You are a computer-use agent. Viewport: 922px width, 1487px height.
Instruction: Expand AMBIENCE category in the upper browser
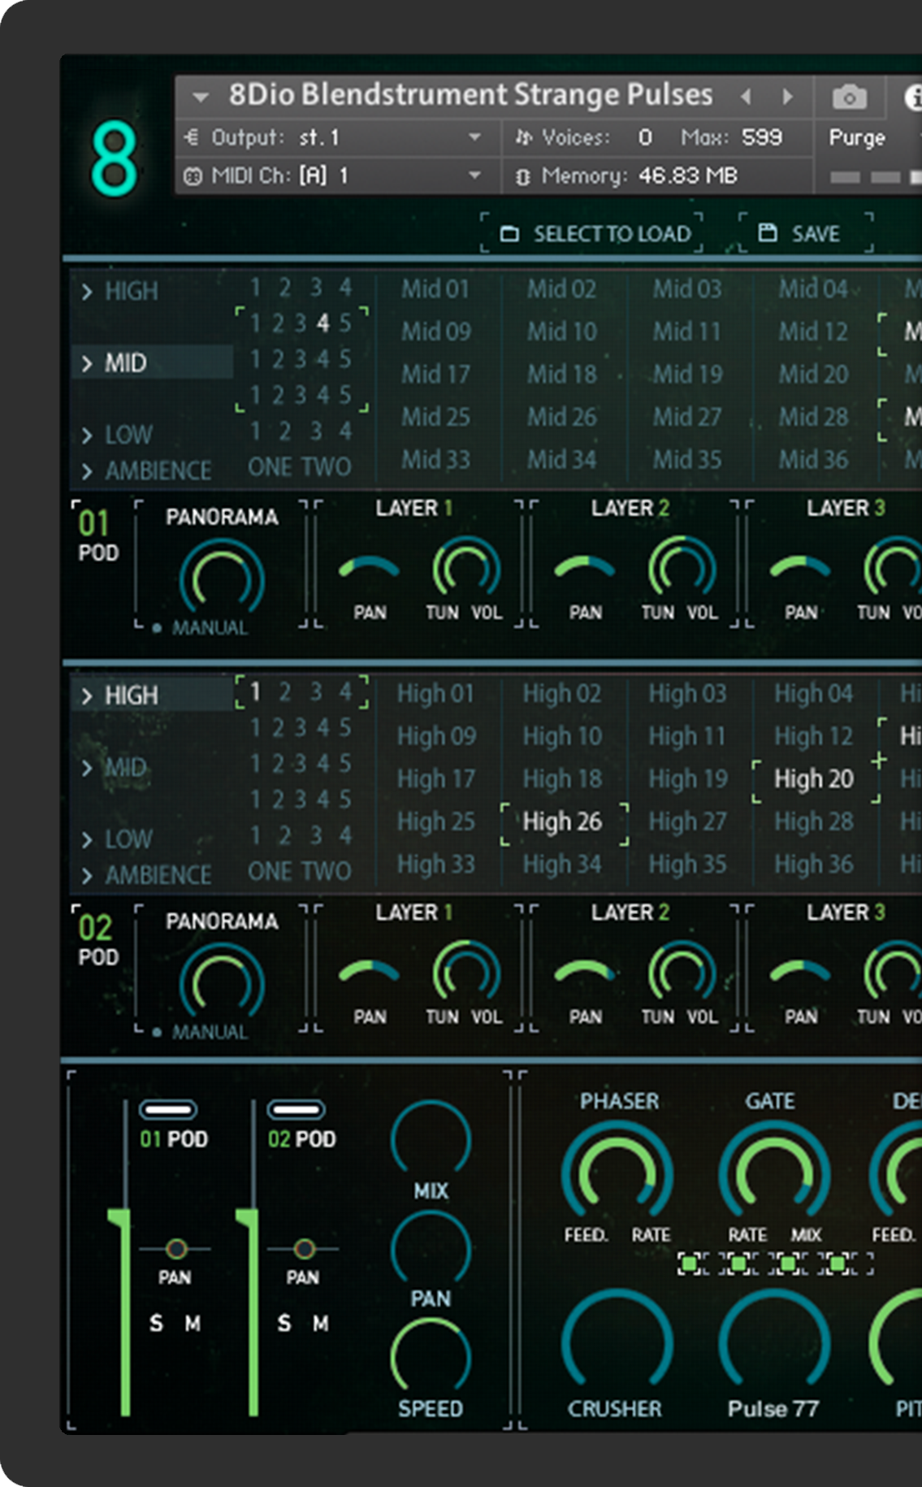146,470
